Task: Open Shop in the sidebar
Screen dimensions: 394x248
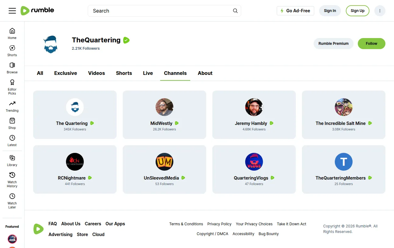Action: pyautogui.click(x=12, y=124)
